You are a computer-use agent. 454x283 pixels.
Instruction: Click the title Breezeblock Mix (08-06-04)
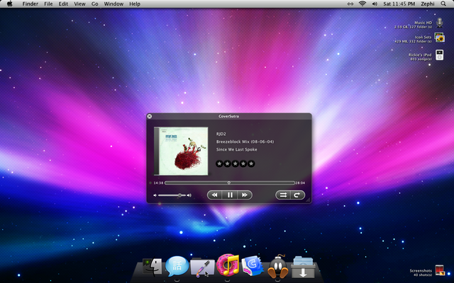[x=245, y=141]
